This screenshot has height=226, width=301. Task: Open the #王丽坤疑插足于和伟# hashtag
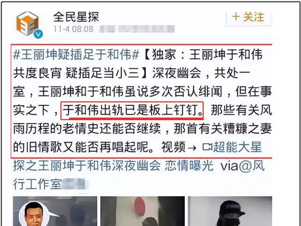pos(76,55)
